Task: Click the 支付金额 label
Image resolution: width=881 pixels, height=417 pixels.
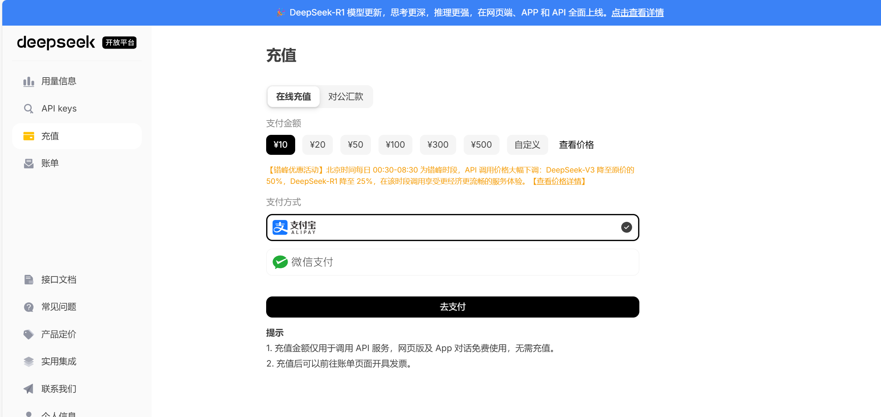Action: pos(283,124)
